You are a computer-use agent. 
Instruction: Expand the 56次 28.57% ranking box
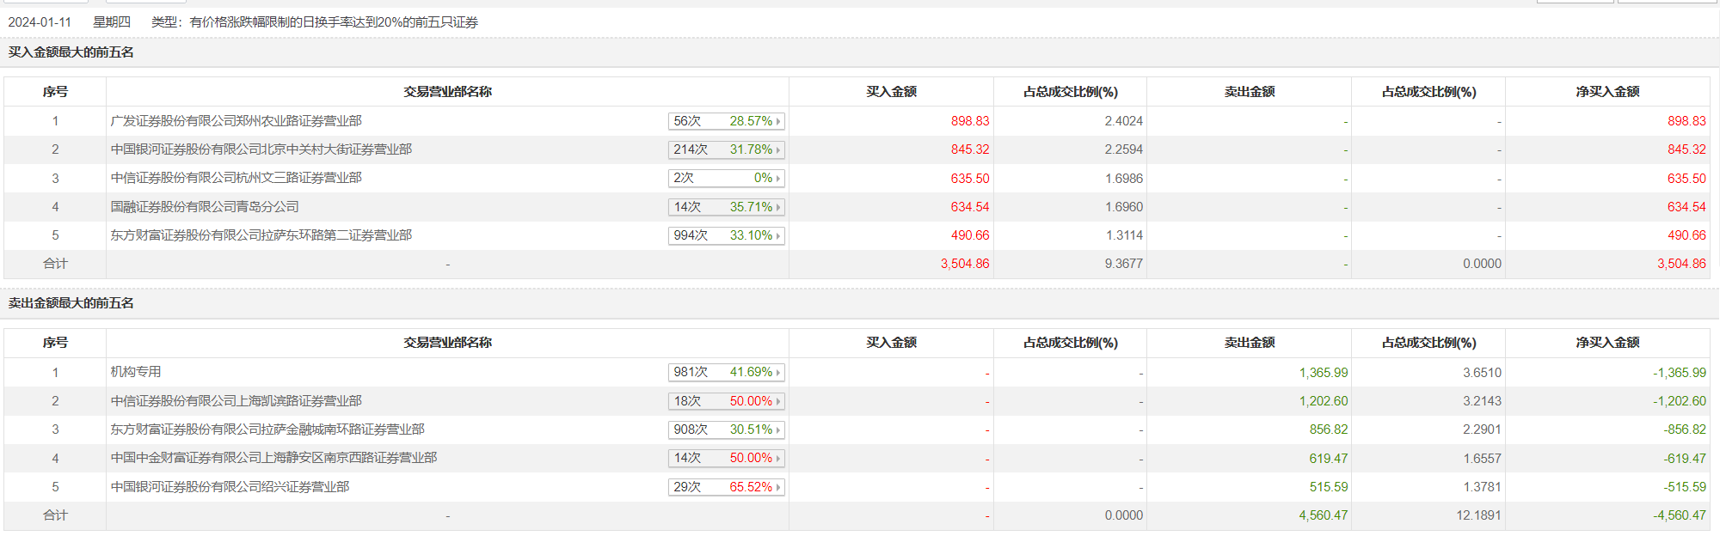(726, 121)
